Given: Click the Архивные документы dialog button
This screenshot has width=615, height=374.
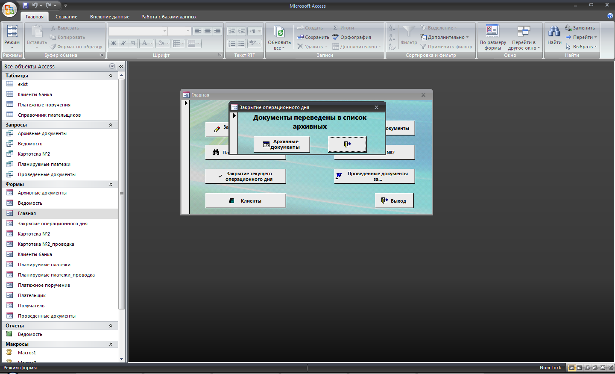Looking at the screenshot, I should (282, 144).
